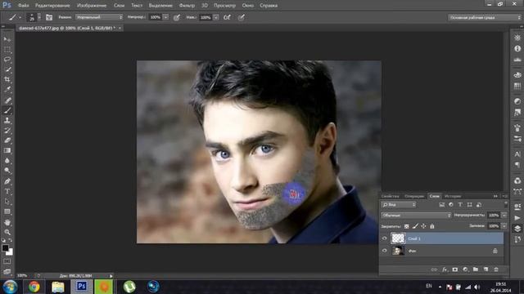Open the brush blending mode dropdown
This screenshot has width=524, height=294.
(99, 17)
